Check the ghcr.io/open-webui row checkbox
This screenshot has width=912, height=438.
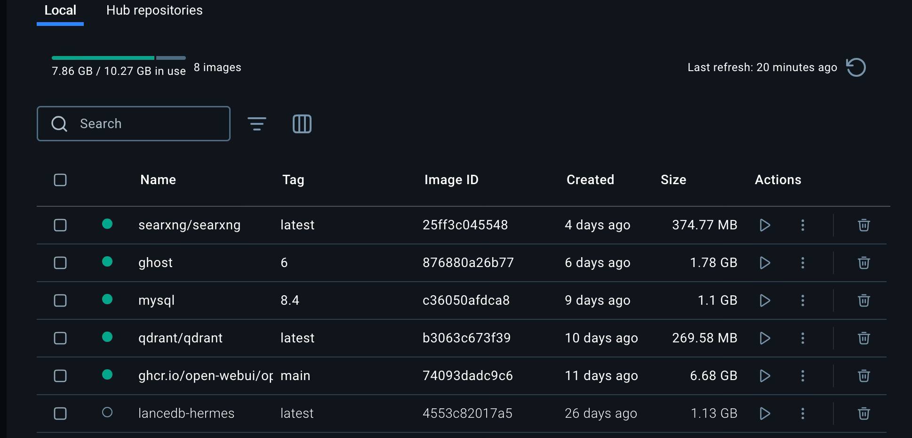[x=60, y=376]
